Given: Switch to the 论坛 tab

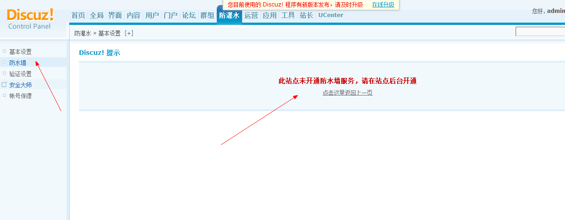Looking at the screenshot, I should pyautogui.click(x=189, y=15).
